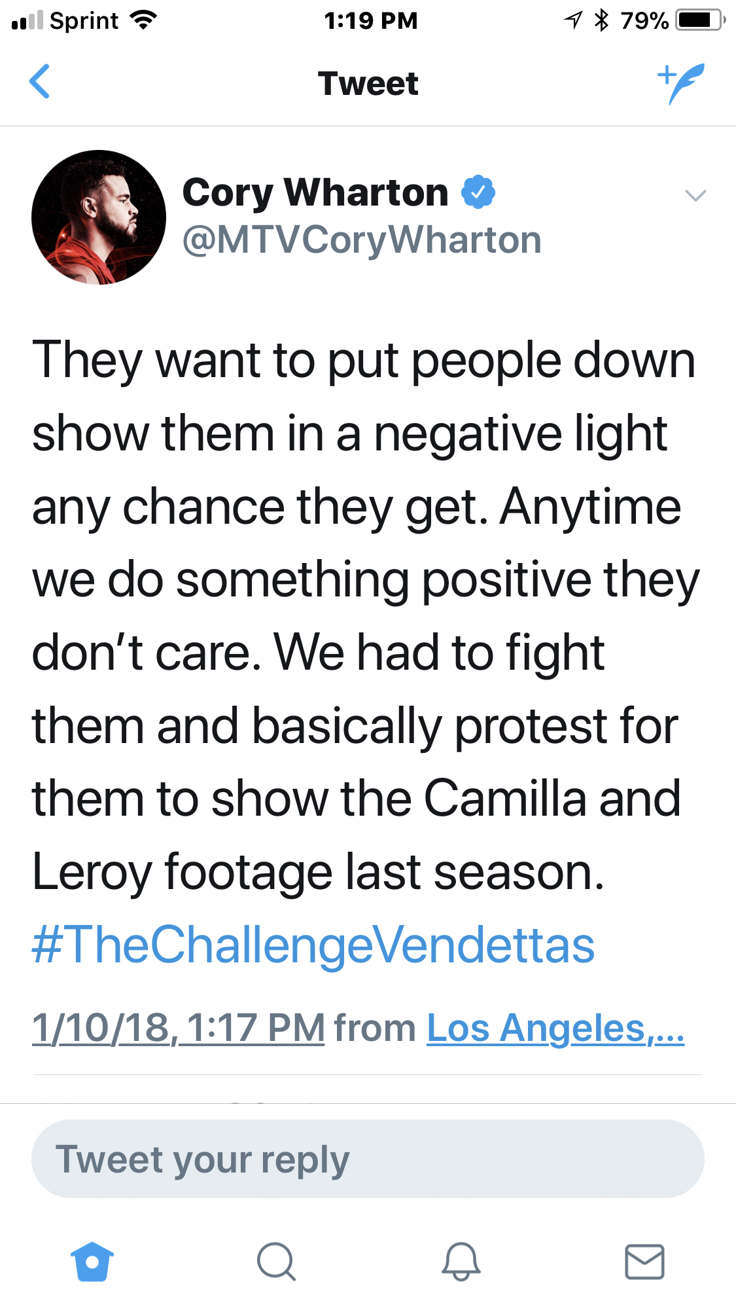
Task: Open the Notifications bell tab
Action: (x=461, y=1261)
